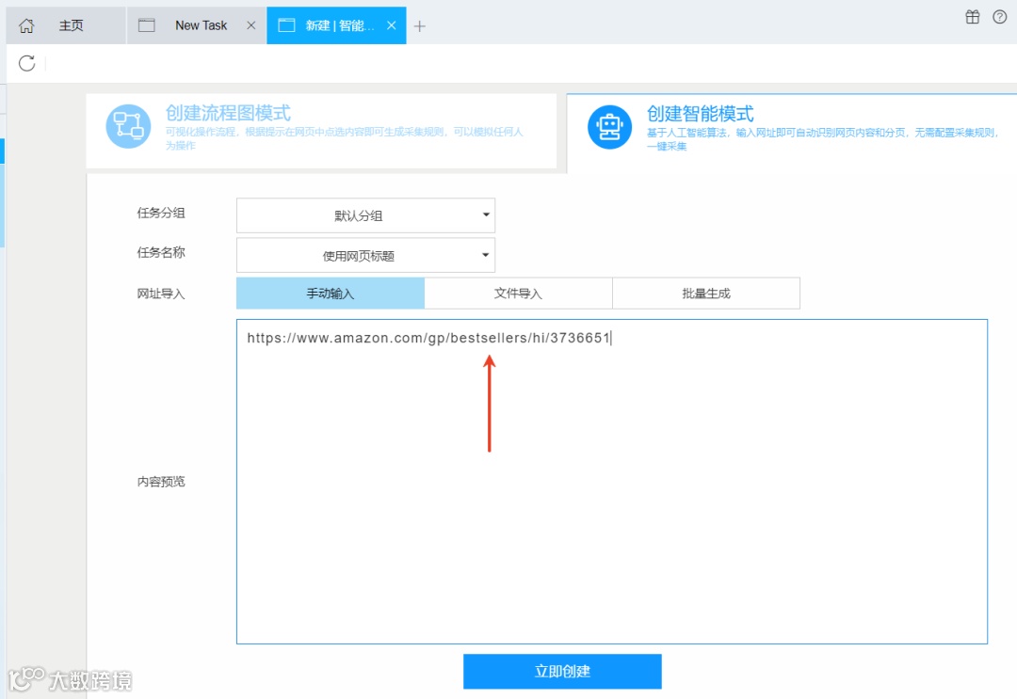Open help via question mark icon
The image size is (1017, 699).
click(x=999, y=17)
